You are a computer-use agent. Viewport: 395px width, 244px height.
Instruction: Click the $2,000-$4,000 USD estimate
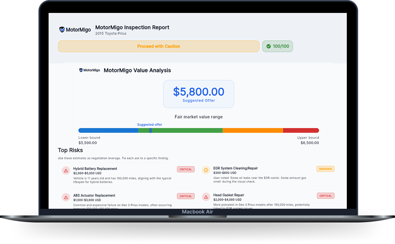[227, 199]
